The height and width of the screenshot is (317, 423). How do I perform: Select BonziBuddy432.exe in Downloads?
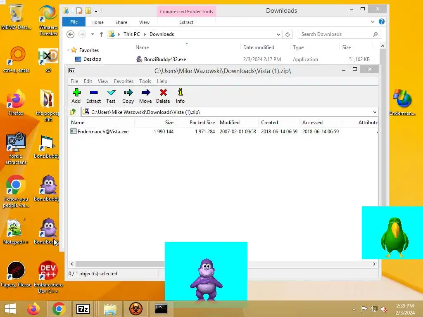[x=165, y=59]
